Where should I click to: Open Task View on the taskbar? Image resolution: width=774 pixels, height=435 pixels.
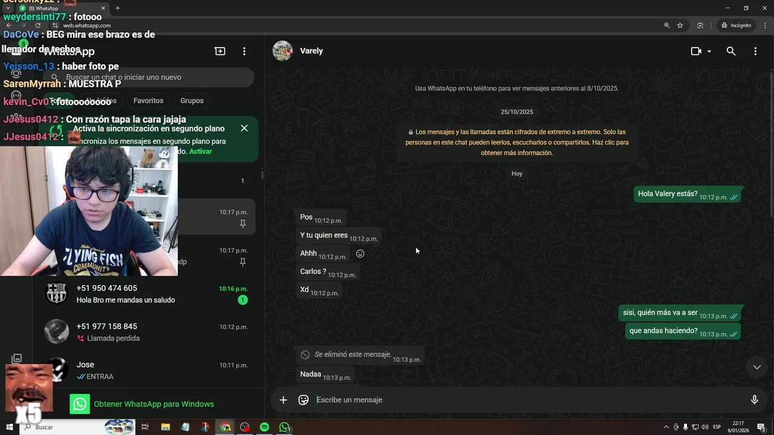pyautogui.click(x=145, y=427)
